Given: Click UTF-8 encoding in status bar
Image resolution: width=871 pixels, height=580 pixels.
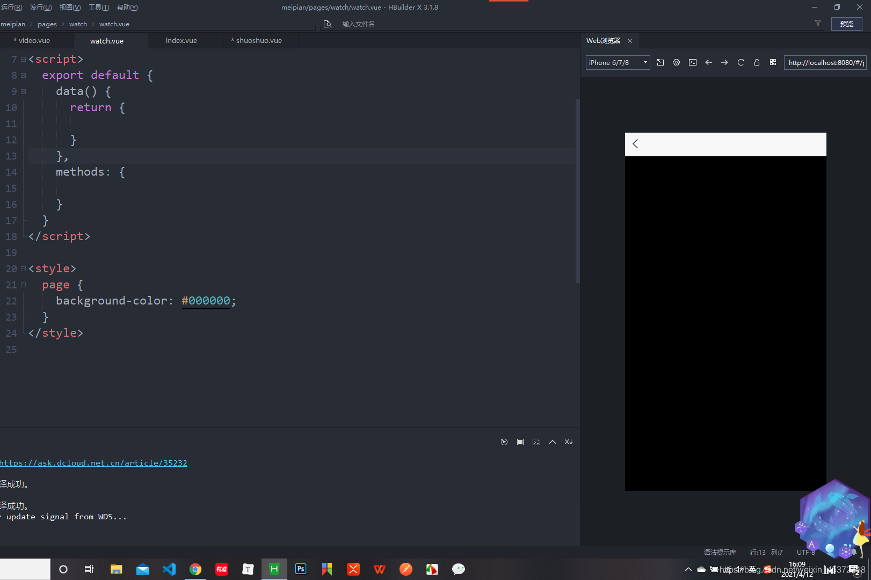Looking at the screenshot, I should 805,552.
